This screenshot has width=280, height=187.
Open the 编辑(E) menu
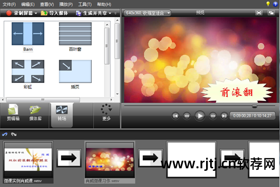(28, 4)
